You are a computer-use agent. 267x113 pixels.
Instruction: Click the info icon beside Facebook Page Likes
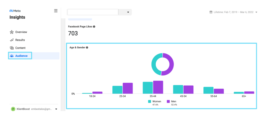94,27
